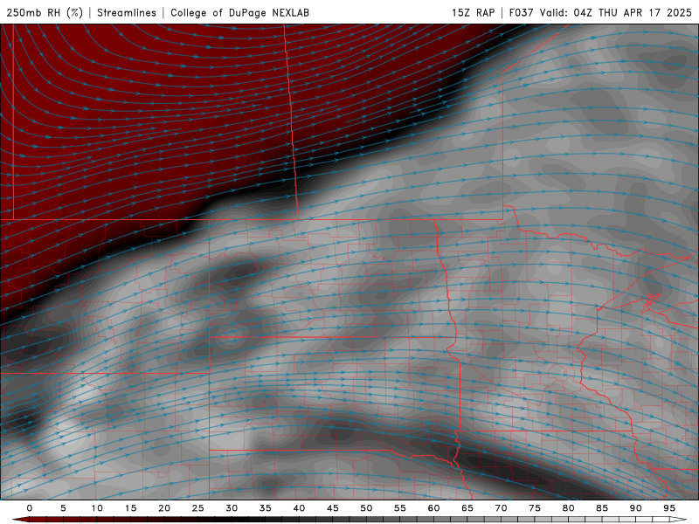Click the colorbar scale label "40"
699x524 pixels.
click(x=299, y=508)
